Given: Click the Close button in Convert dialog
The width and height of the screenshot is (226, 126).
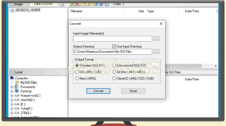Looking at the screenshot, I should point(133,91).
